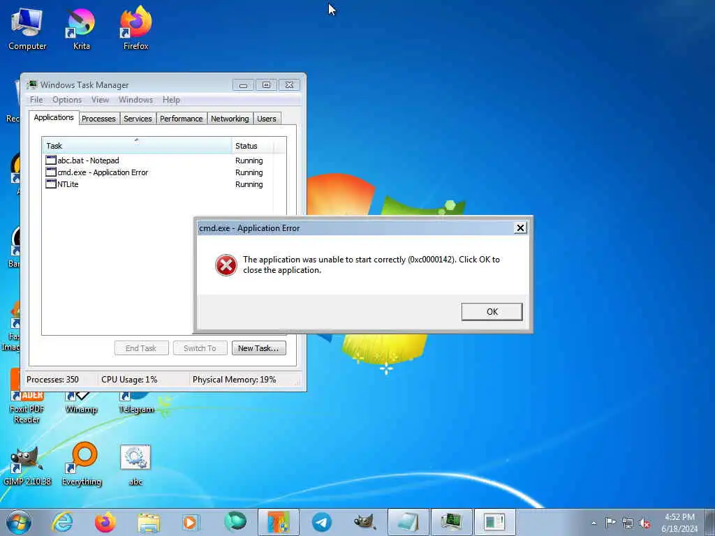Switch to the NTLite taskbar button
This screenshot has width=715, height=536.
[279, 522]
